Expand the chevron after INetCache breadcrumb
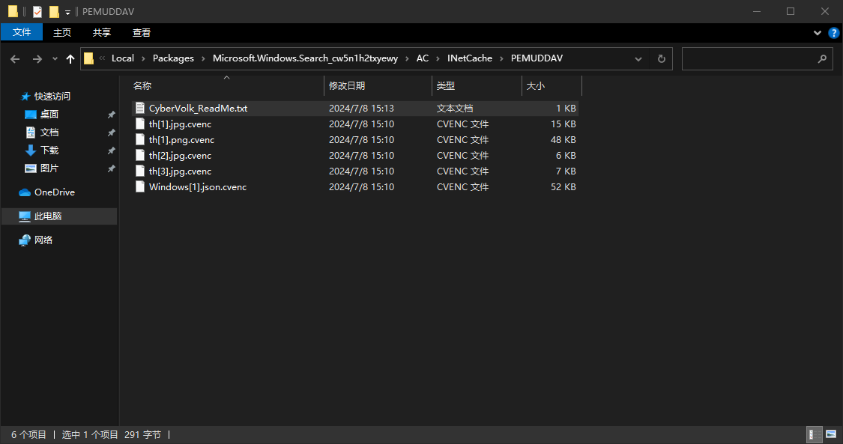The image size is (843, 444). pyautogui.click(x=501, y=58)
